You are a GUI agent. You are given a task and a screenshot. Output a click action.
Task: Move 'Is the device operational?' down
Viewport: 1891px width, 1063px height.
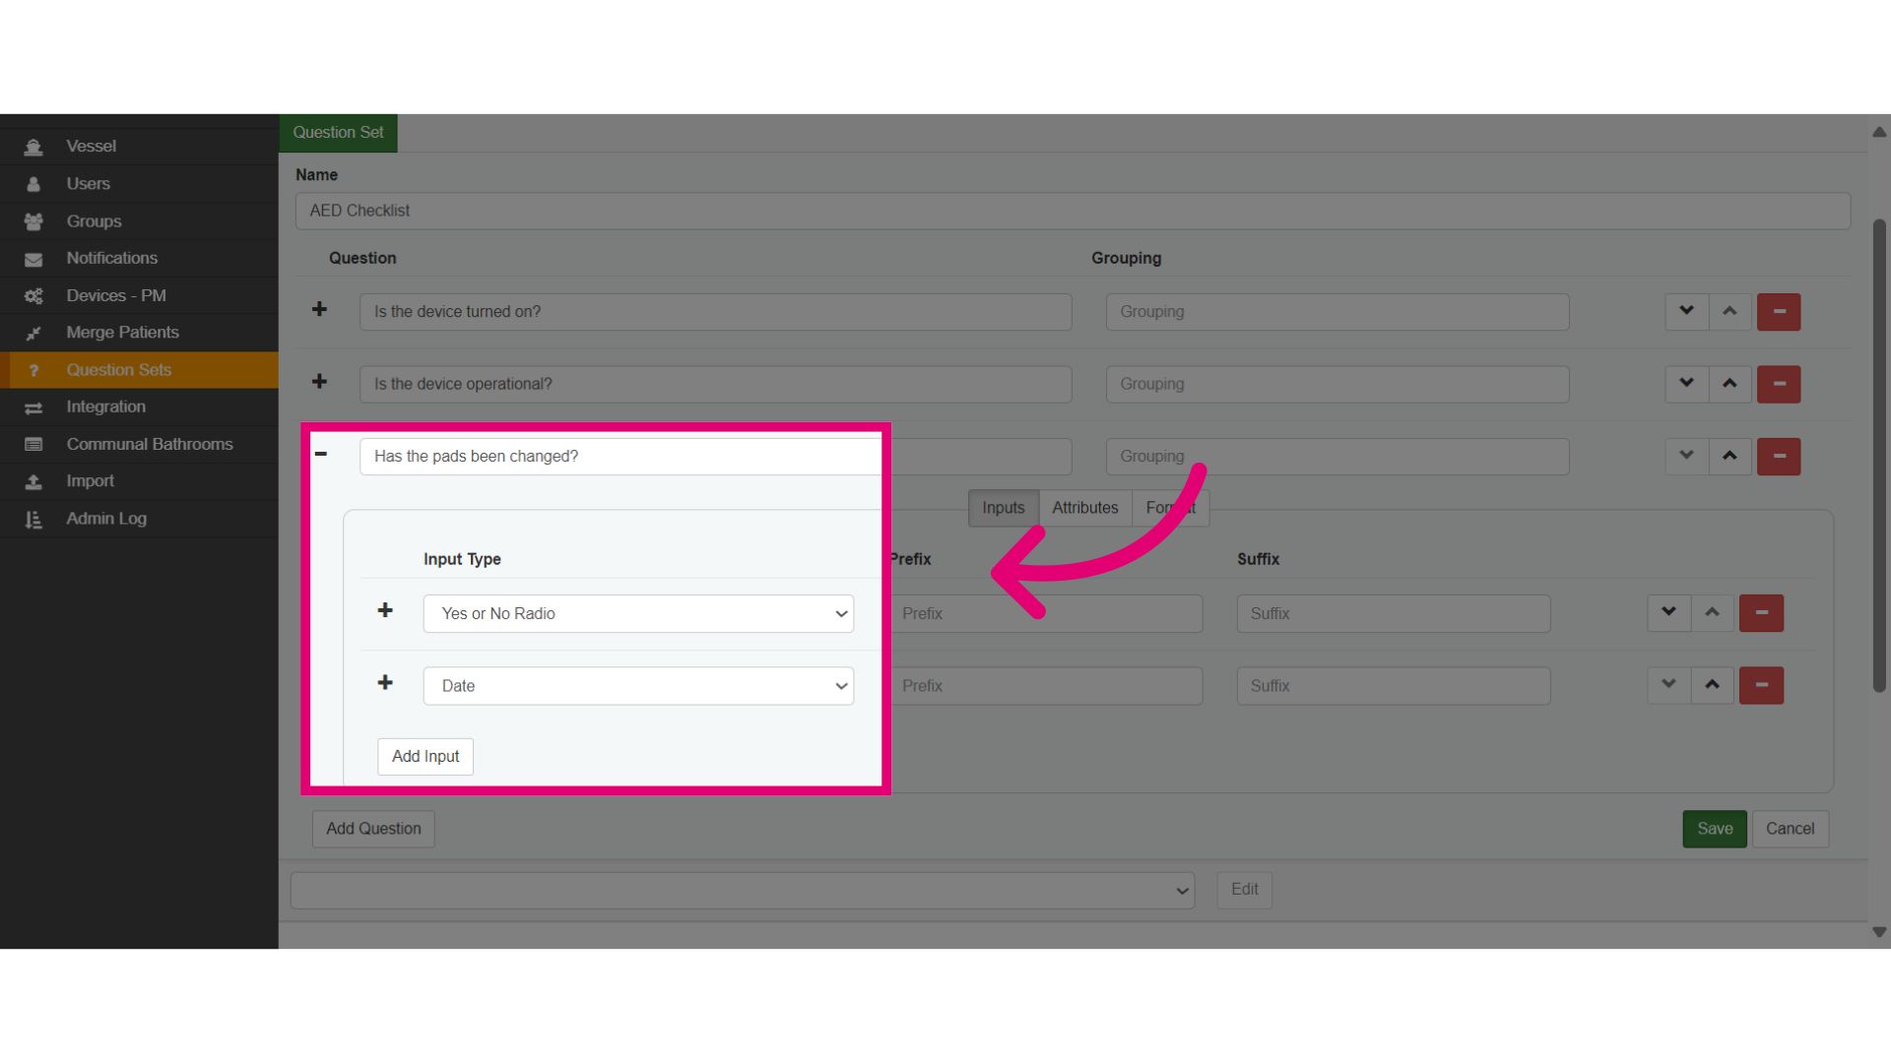(x=1686, y=384)
